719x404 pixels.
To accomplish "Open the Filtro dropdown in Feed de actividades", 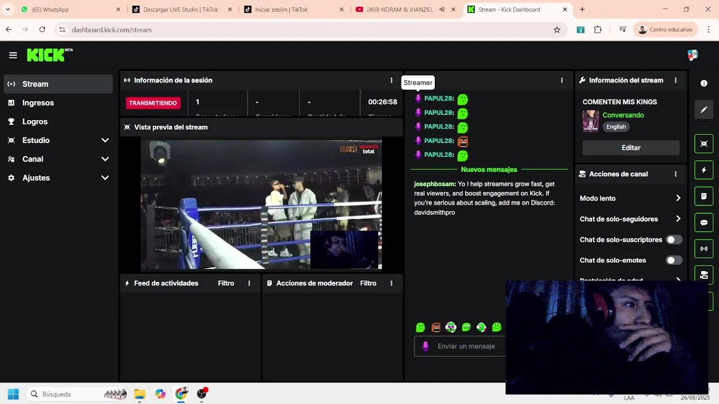I will (x=226, y=283).
